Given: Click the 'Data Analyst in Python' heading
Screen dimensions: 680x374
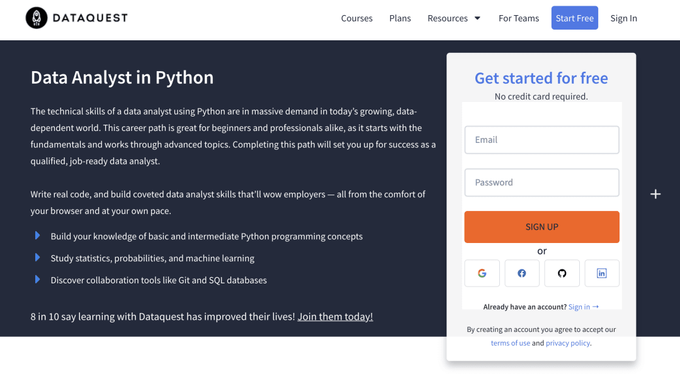Looking at the screenshot, I should 122,77.
